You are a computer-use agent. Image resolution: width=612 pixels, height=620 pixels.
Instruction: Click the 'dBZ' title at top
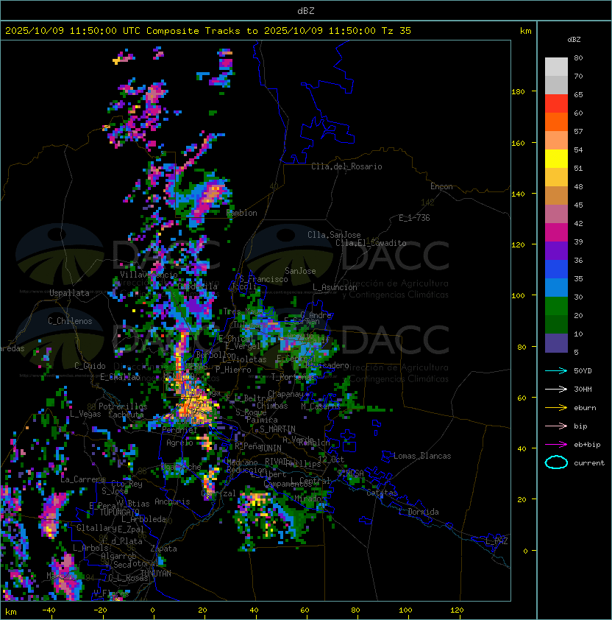[x=306, y=11]
